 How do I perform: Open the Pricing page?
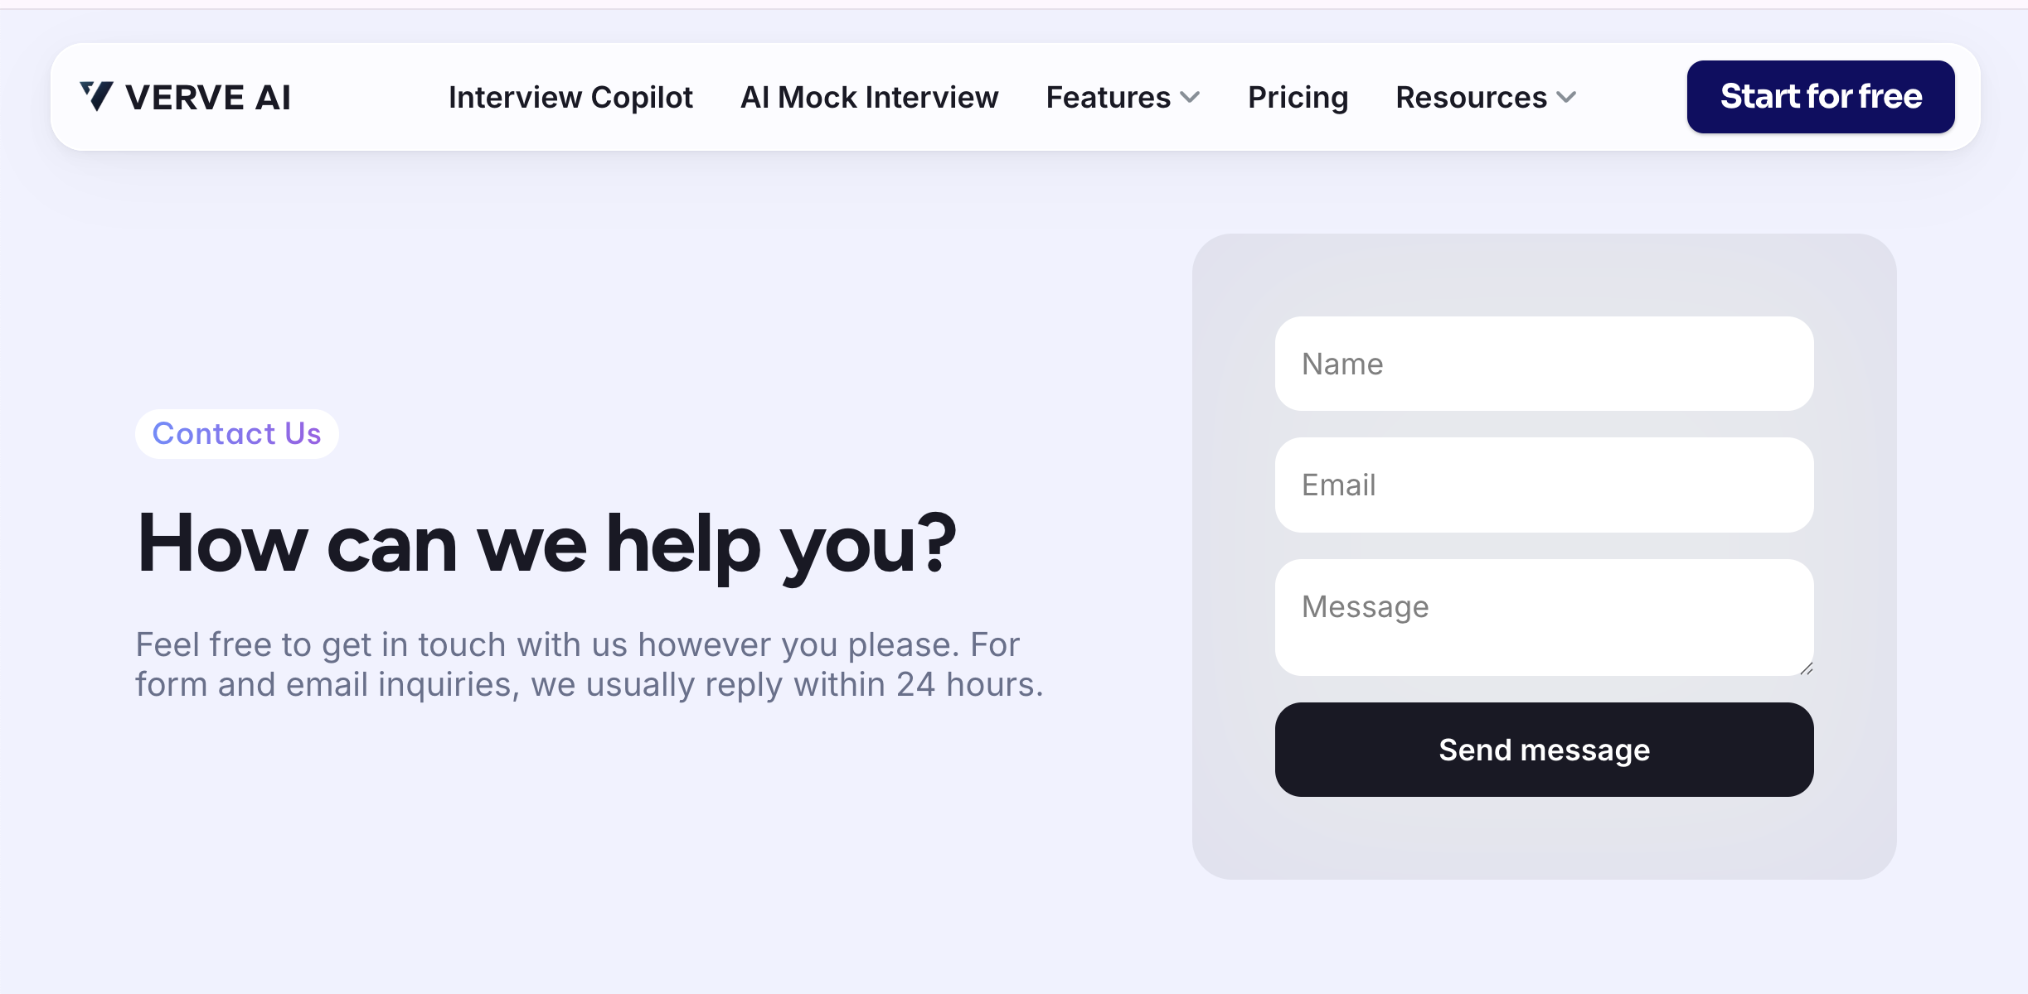pyautogui.click(x=1297, y=97)
